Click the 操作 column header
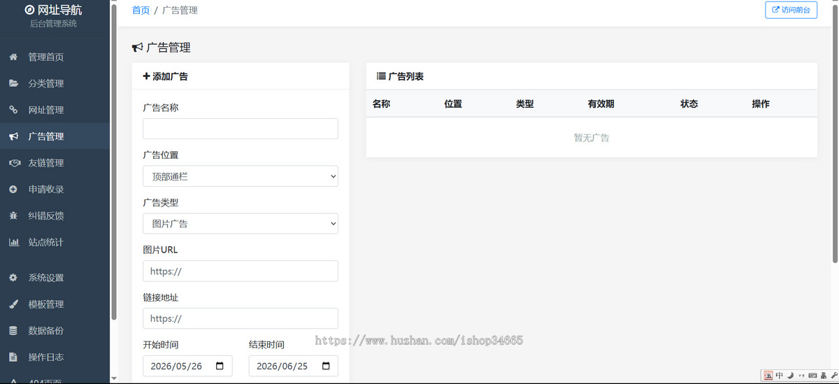 [761, 104]
